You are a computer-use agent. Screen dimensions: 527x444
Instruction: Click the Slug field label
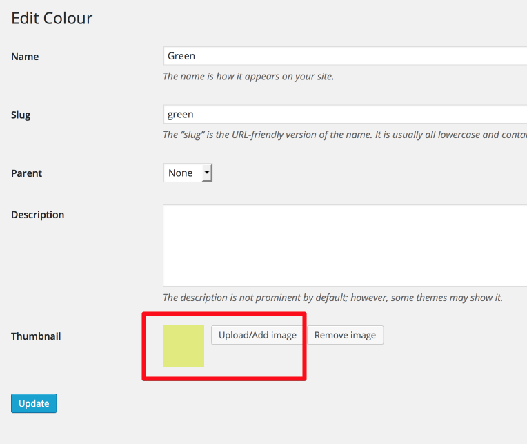(x=21, y=115)
